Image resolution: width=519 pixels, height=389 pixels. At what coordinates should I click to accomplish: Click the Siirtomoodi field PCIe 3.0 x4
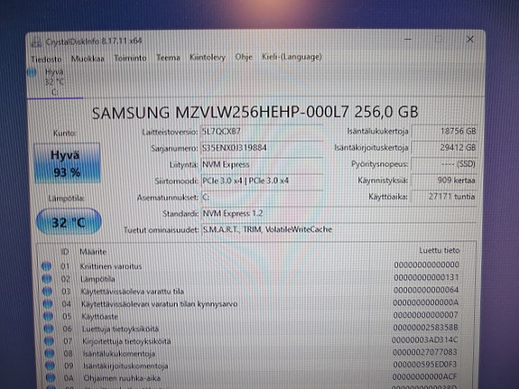pos(262,181)
